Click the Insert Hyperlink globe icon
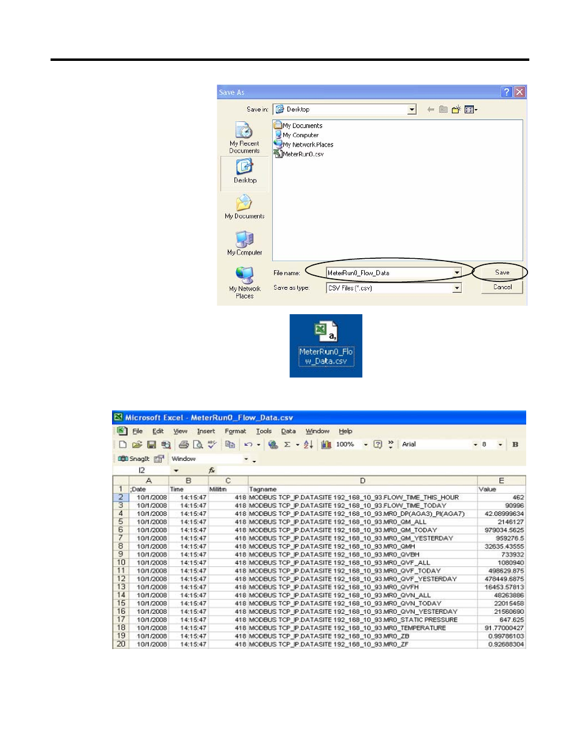This screenshot has height=752, width=581. pyautogui.click(x=273, y=445)
